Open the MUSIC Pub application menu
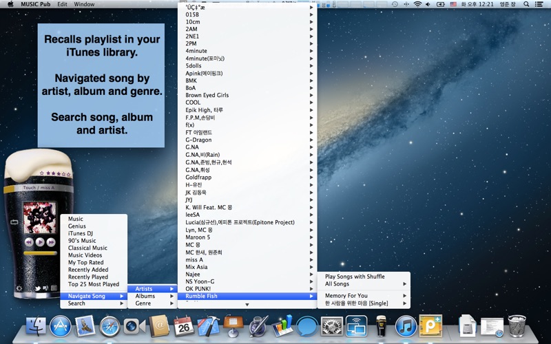 coord(36,4)
